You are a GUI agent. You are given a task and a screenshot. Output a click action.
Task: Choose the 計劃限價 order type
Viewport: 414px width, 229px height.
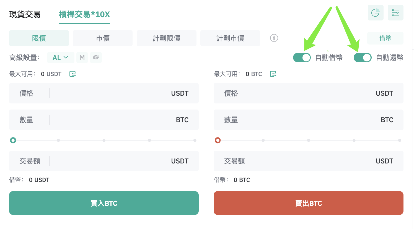(167, 38)
